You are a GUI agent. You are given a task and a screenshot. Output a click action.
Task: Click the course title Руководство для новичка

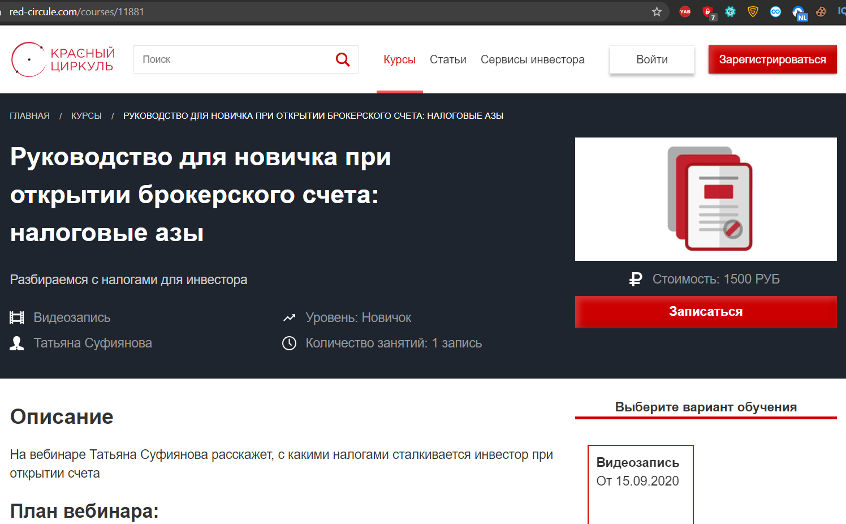(x=201, y=195)
